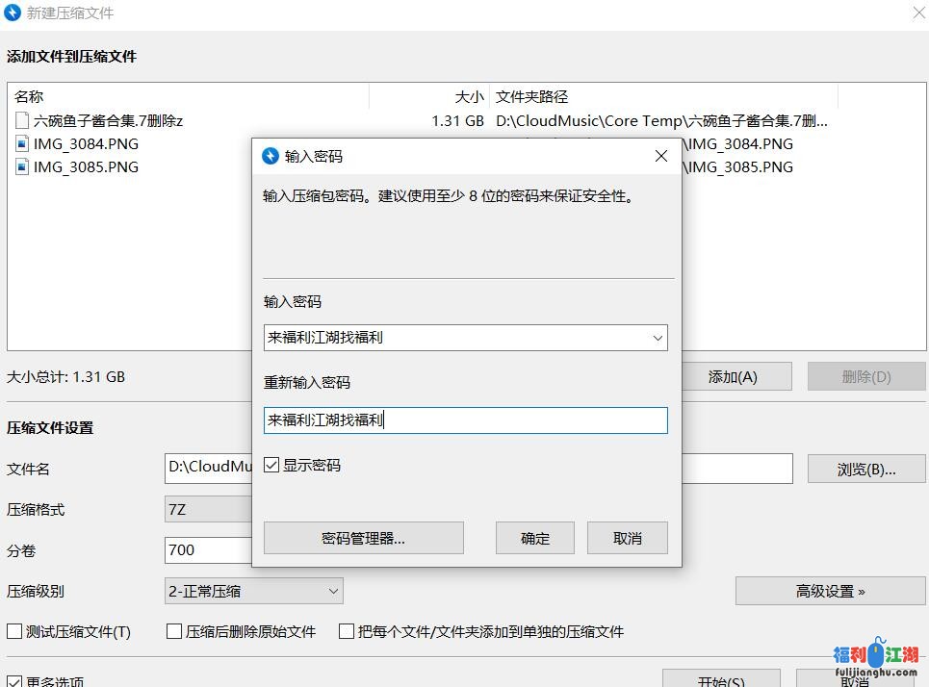Click the 浏览(B)... browse button
Screen dimensions: 929x687
click(866, 470)
